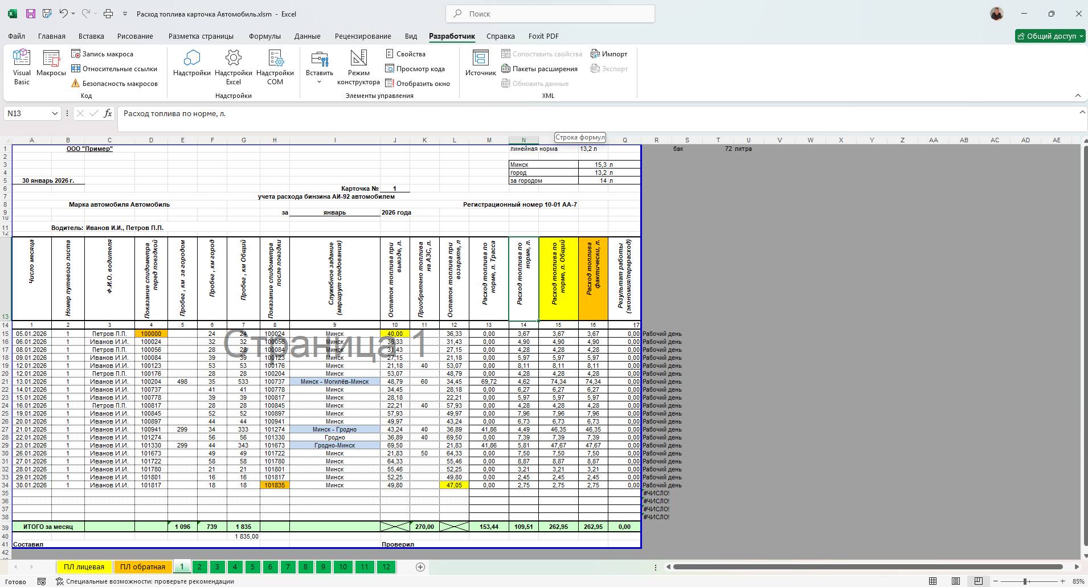Select column N header
Viewport: 1088px width, 587px height.
pos(523,140)
